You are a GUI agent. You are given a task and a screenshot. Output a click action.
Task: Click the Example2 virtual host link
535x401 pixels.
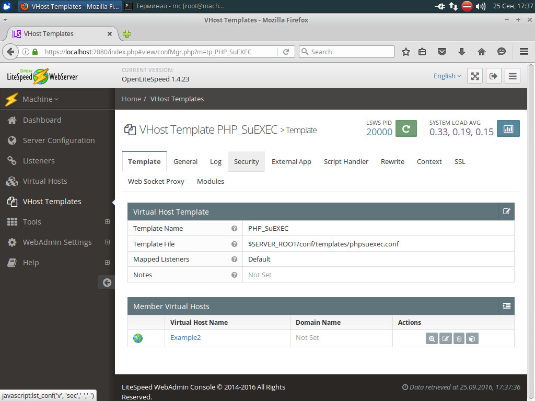(185, 338)
